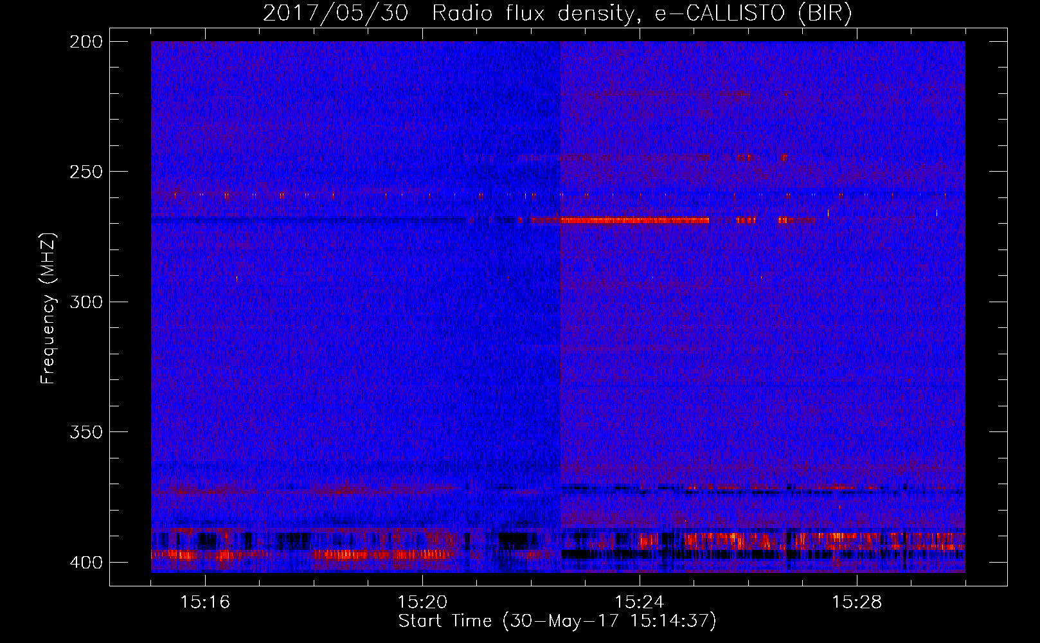Click the 200 frequency tick label
The width and height of the screenshot is (1040, 643).
click(85, 42)
